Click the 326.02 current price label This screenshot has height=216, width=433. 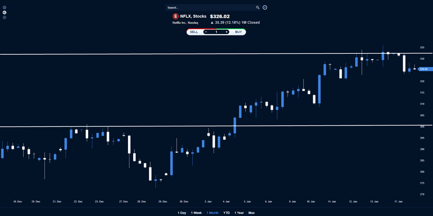coord(424,69)
